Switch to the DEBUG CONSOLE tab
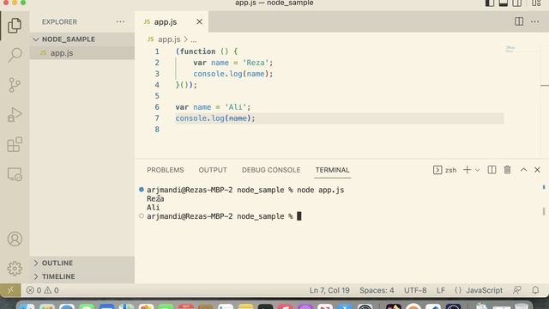The height and width of the screenshot is (309, 549). click(x=271, y=170)
